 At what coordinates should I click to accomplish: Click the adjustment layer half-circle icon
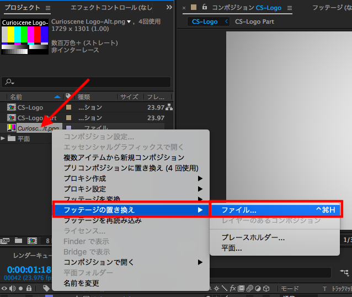pos(258,289)
